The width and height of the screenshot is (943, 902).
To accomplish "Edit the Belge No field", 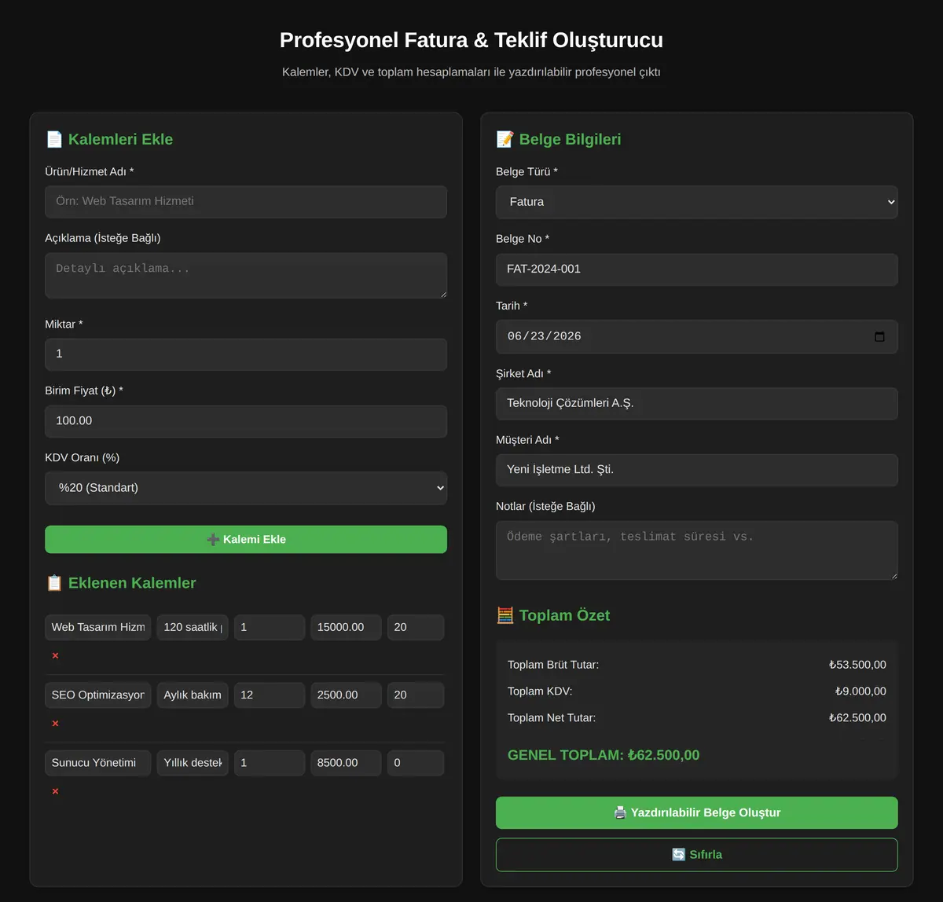I will [x=696, y=269].
